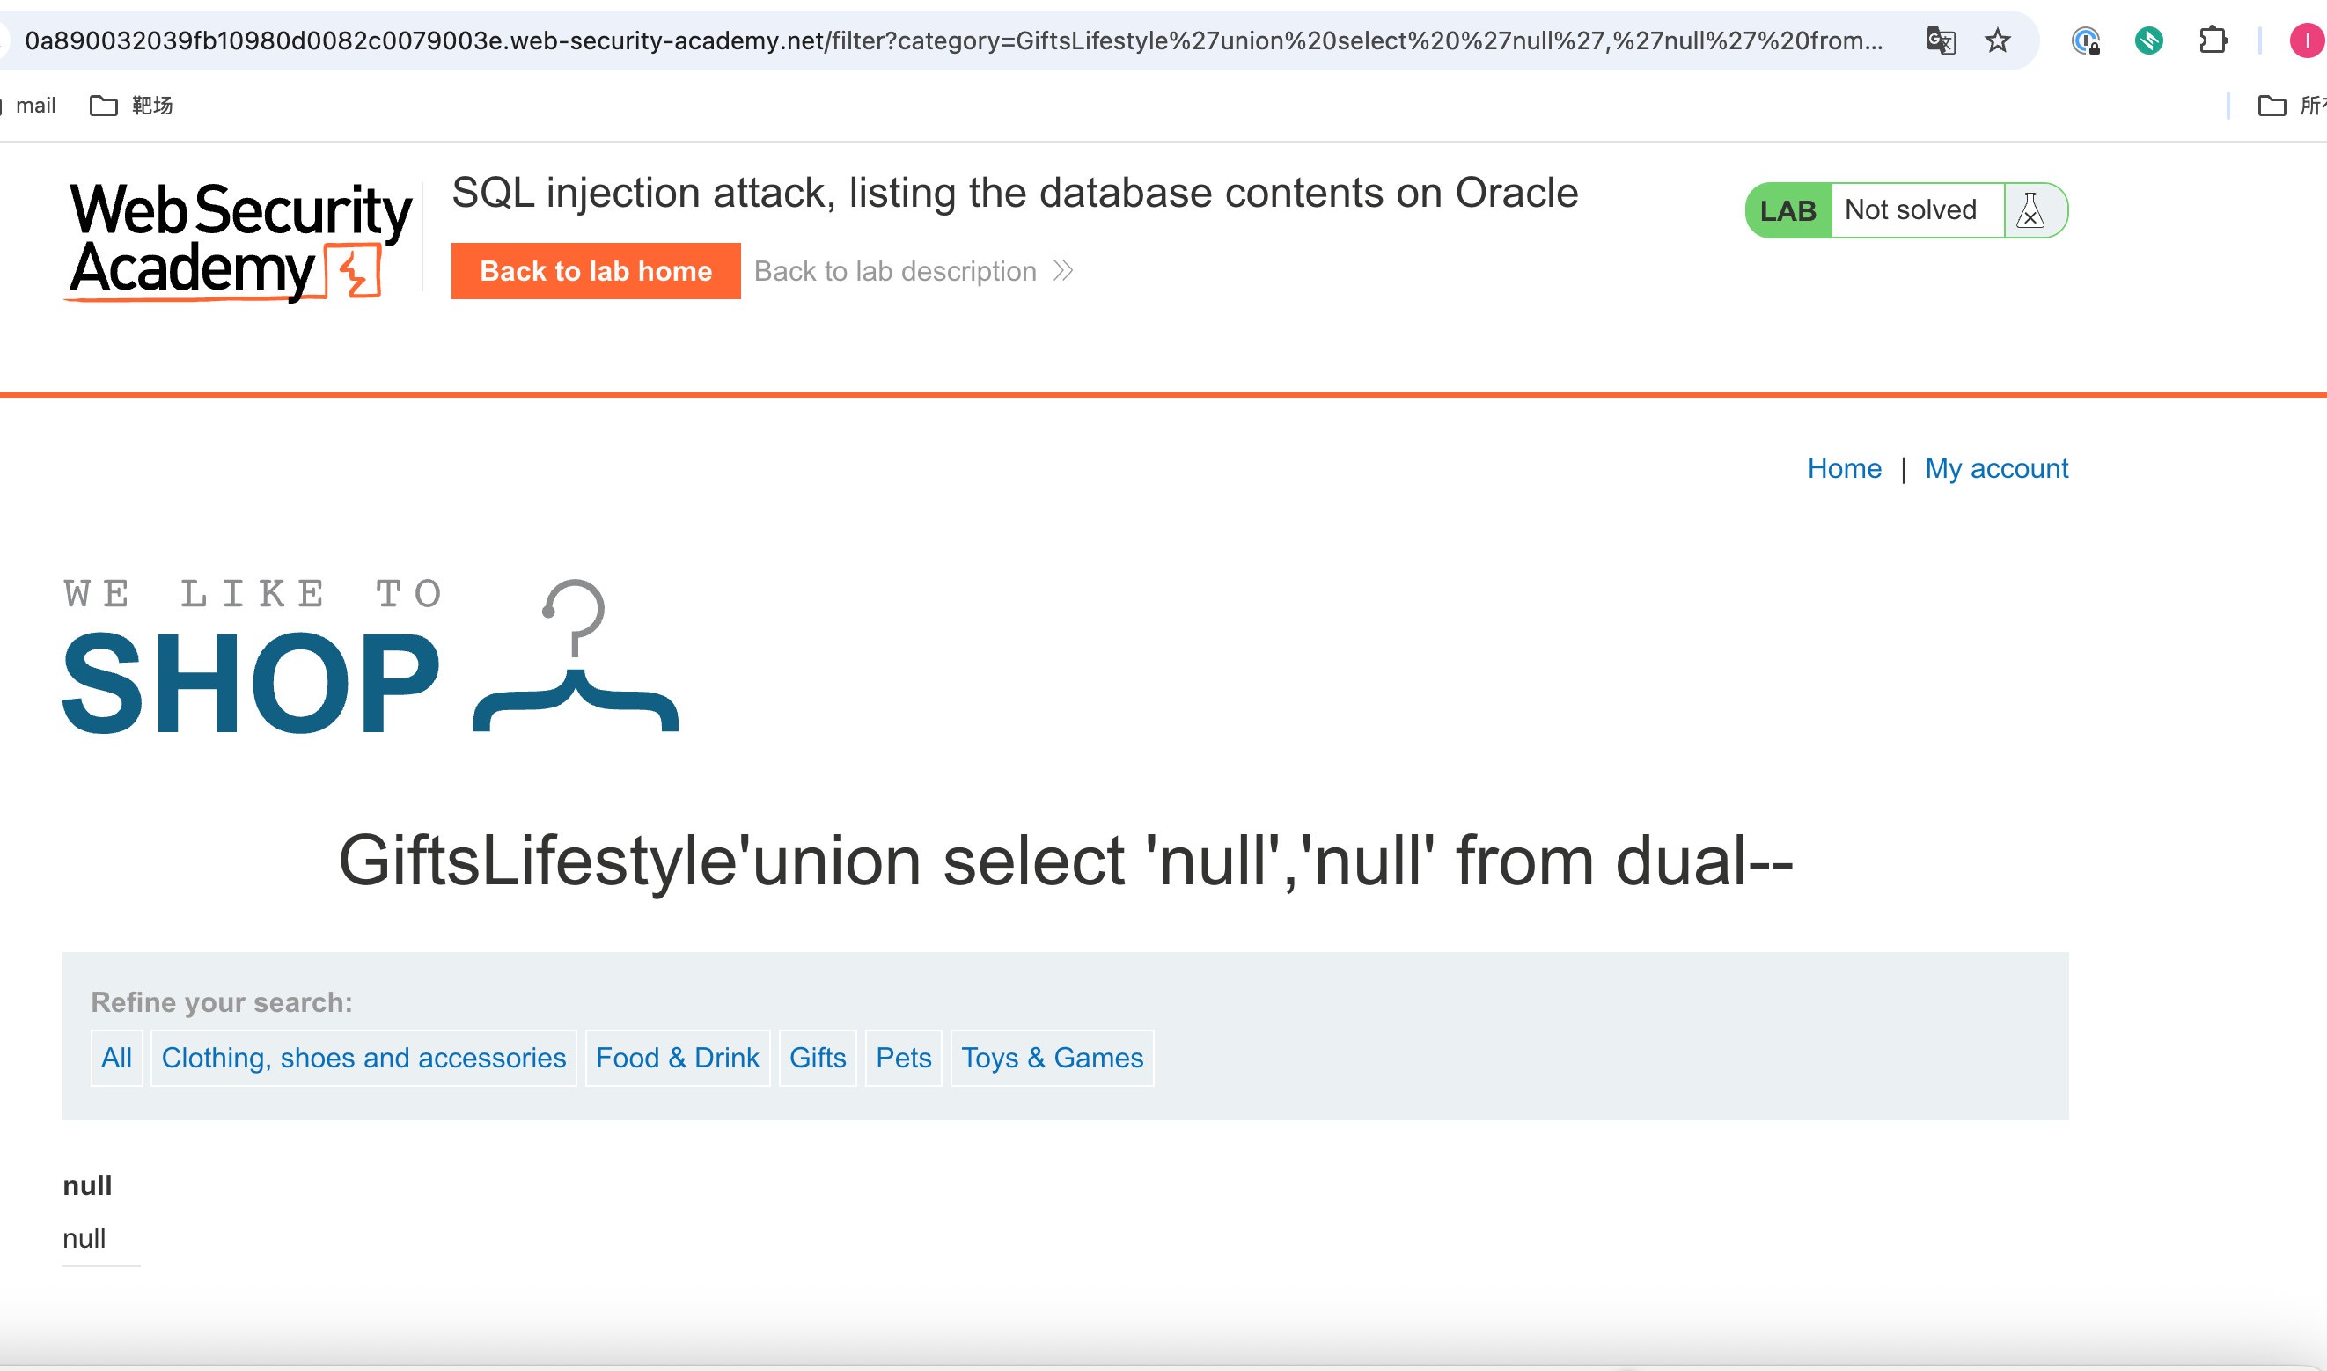Screen dimensions: 2327x1371
Task: Open the 1Password extension
Action: pyautogui.click(x=2086, y=40)
